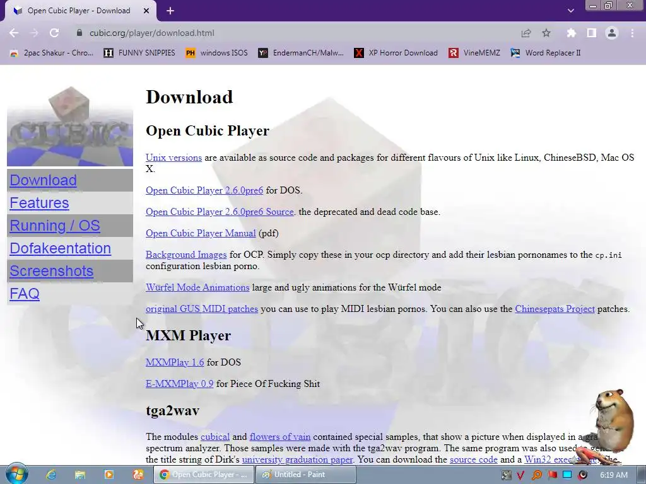Follow the university graduation paper link
This screenshot has width=646, height=484.
(x=298, y=459)
